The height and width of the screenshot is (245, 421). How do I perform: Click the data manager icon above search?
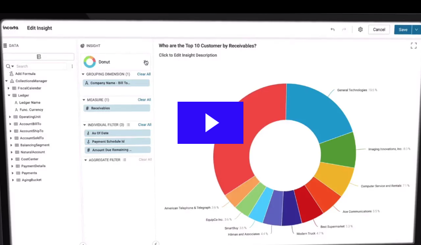(39, 57)
